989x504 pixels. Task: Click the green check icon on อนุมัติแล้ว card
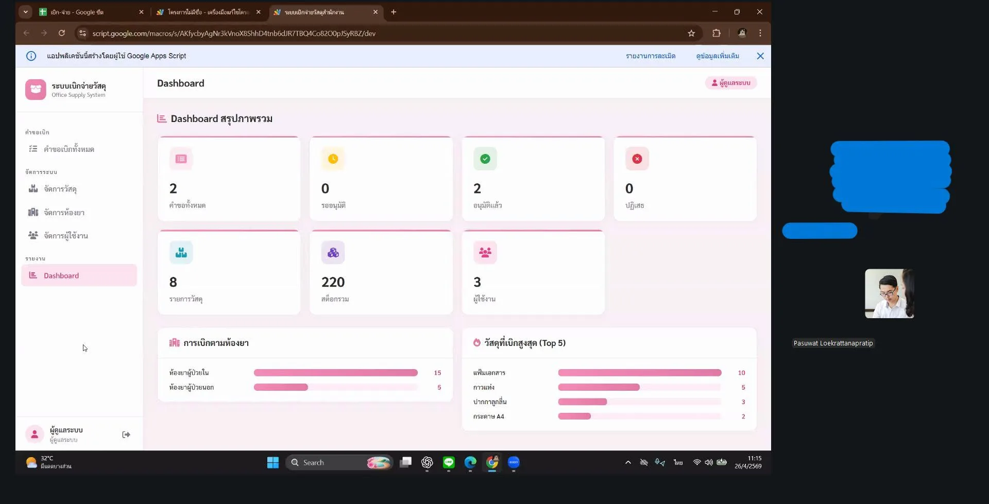pos(485,159)
